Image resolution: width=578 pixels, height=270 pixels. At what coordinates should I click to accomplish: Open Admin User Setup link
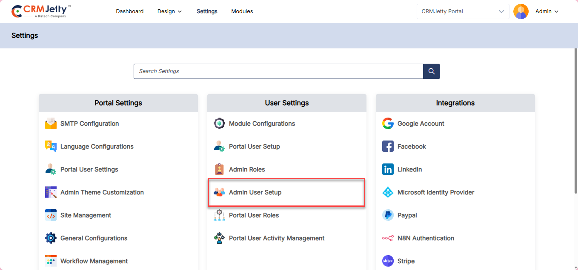click(x=255, y=192)
